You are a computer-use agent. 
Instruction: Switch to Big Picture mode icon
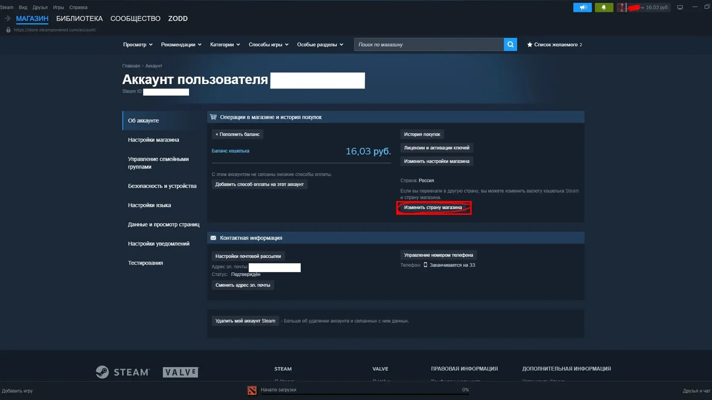point(680,7)
